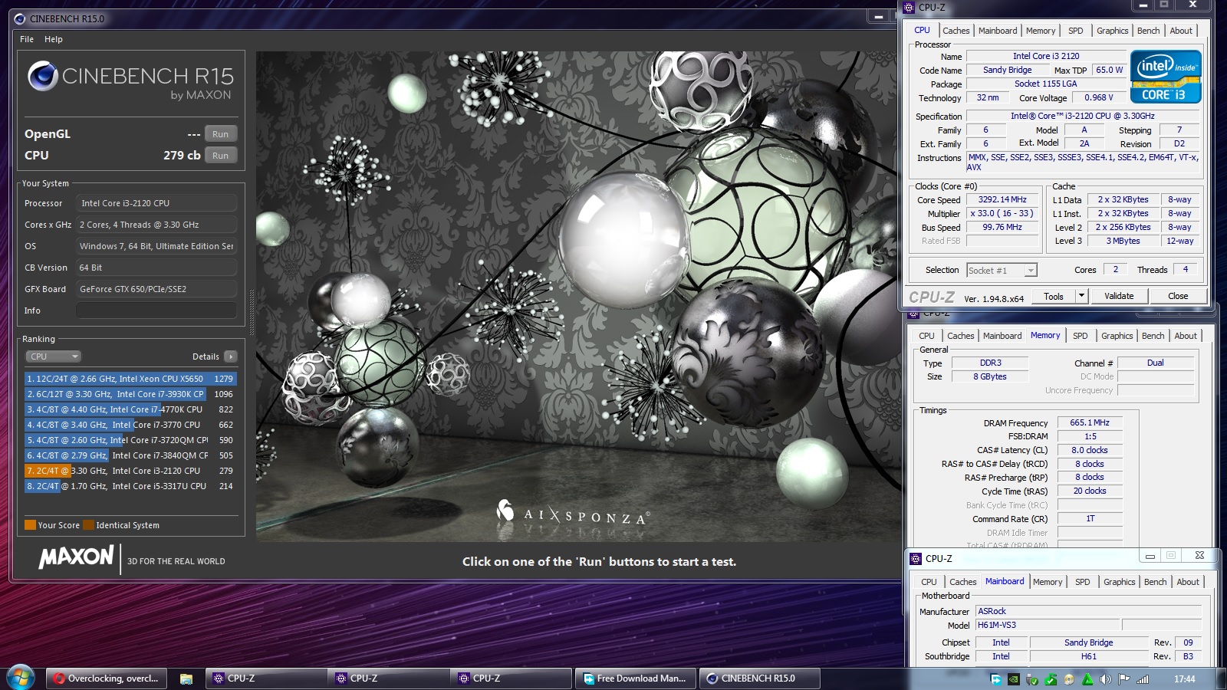Click the motherboard model H61M-VS3 field

tap(1048, 625)
